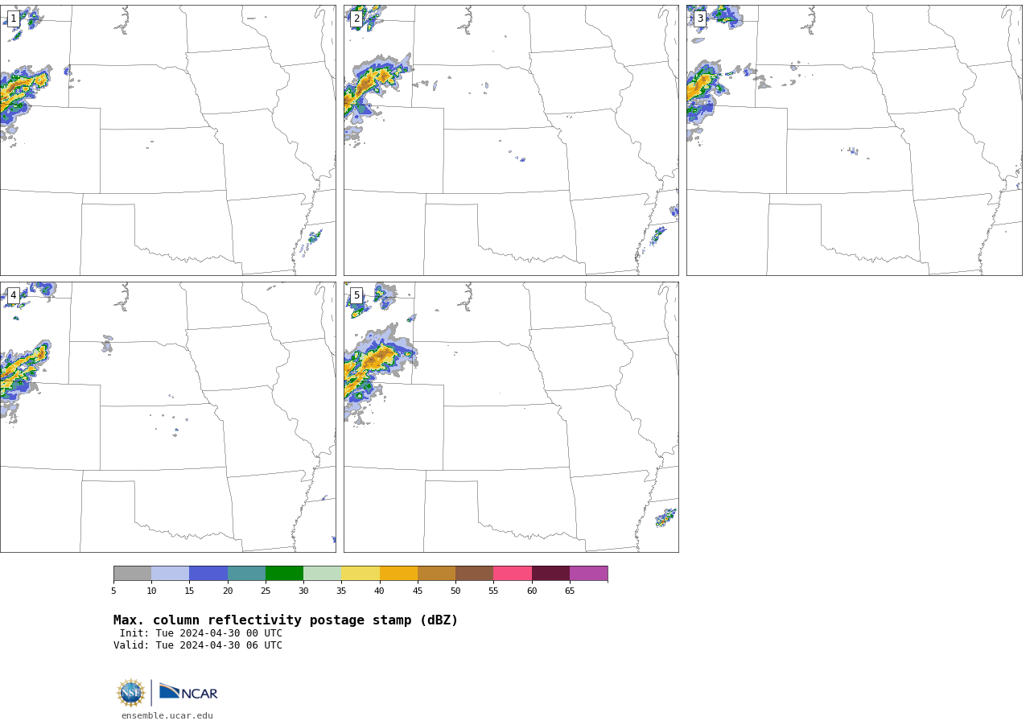This screenshot has width=1030, height=725.
Task: Click the ensemble.ucar.edu text
Action: 167,715
